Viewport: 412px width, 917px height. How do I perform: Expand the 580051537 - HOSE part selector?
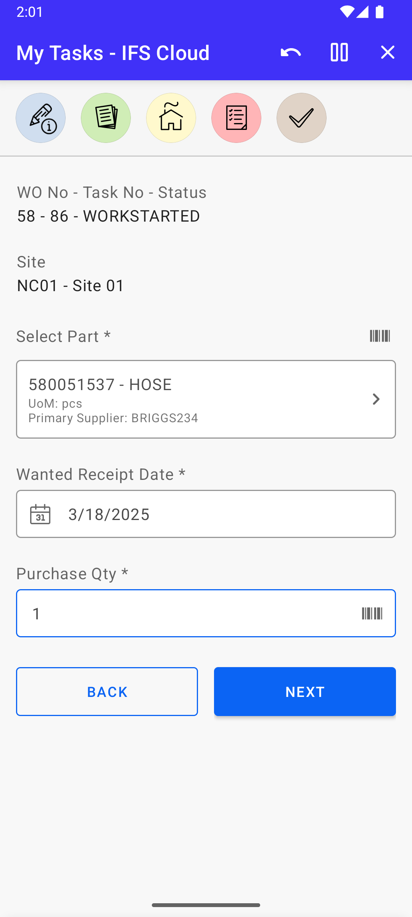[x=191, y=399]
